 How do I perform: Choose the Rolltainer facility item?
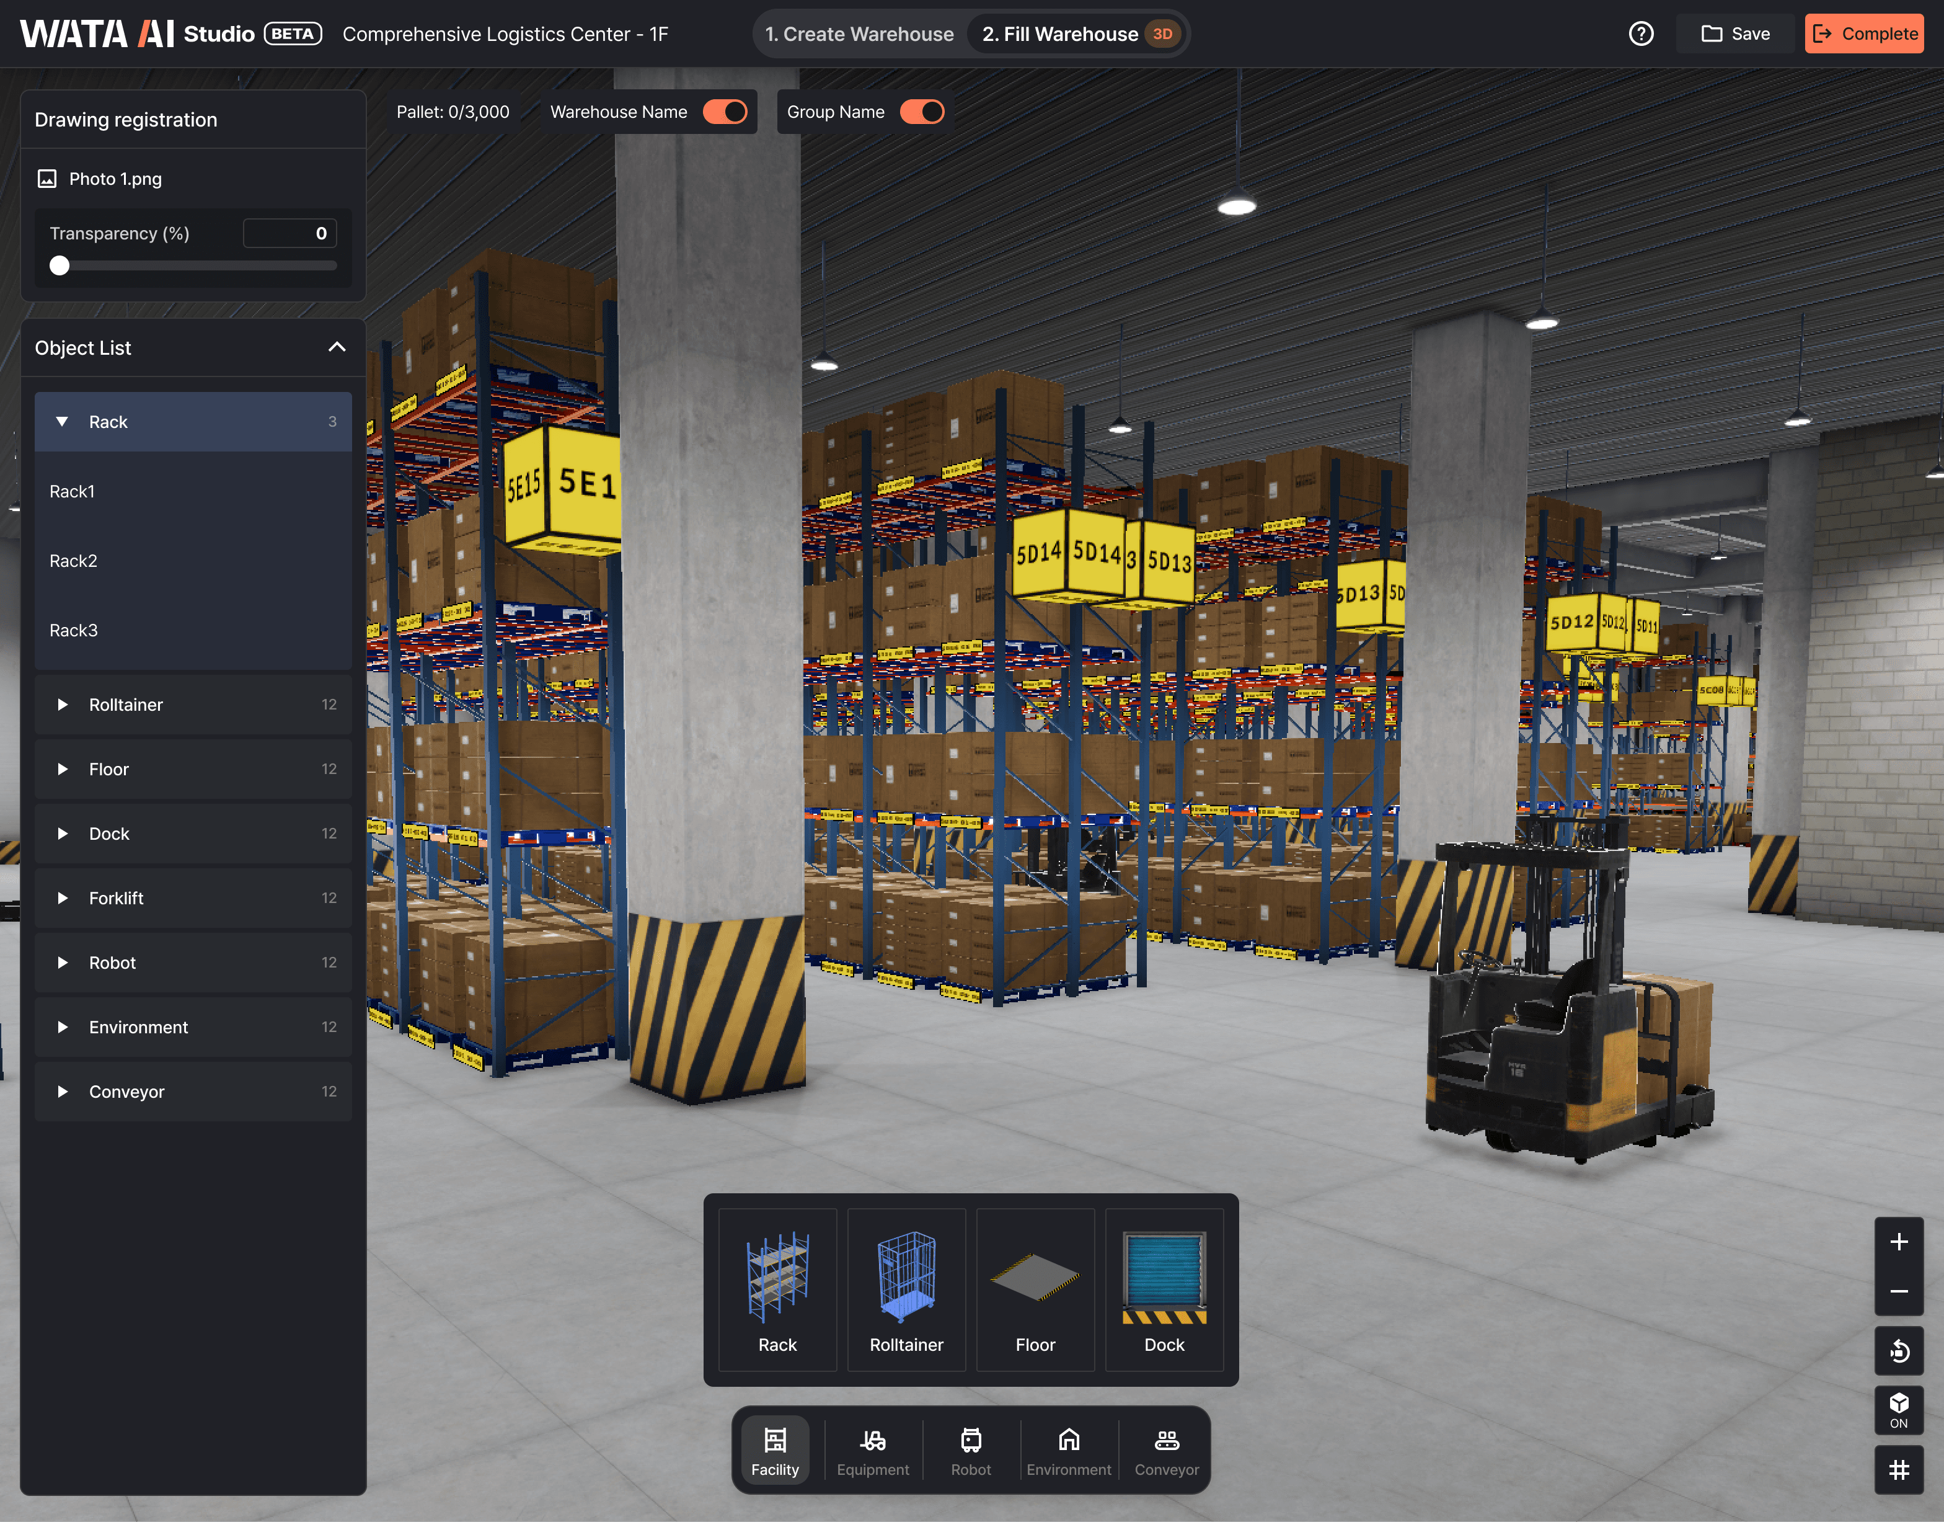[x=906, y=1289]
